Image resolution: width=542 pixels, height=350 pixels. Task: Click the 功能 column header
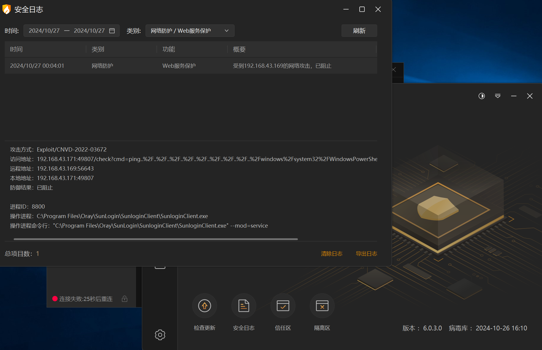tap(169, 49)
